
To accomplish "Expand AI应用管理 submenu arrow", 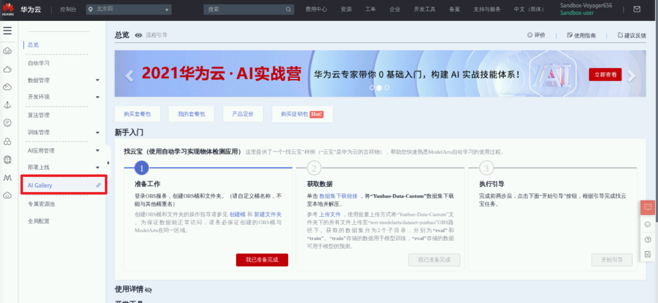I will coord(98,151).
